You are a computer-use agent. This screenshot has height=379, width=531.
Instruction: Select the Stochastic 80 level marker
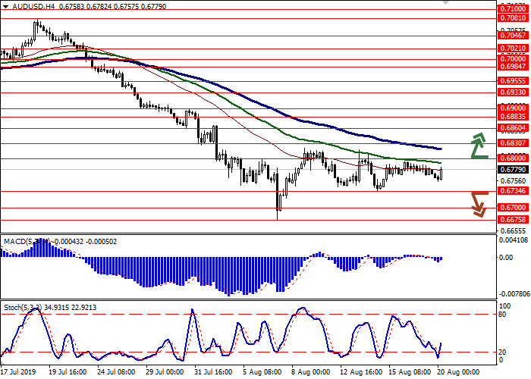tap(503, 312)
